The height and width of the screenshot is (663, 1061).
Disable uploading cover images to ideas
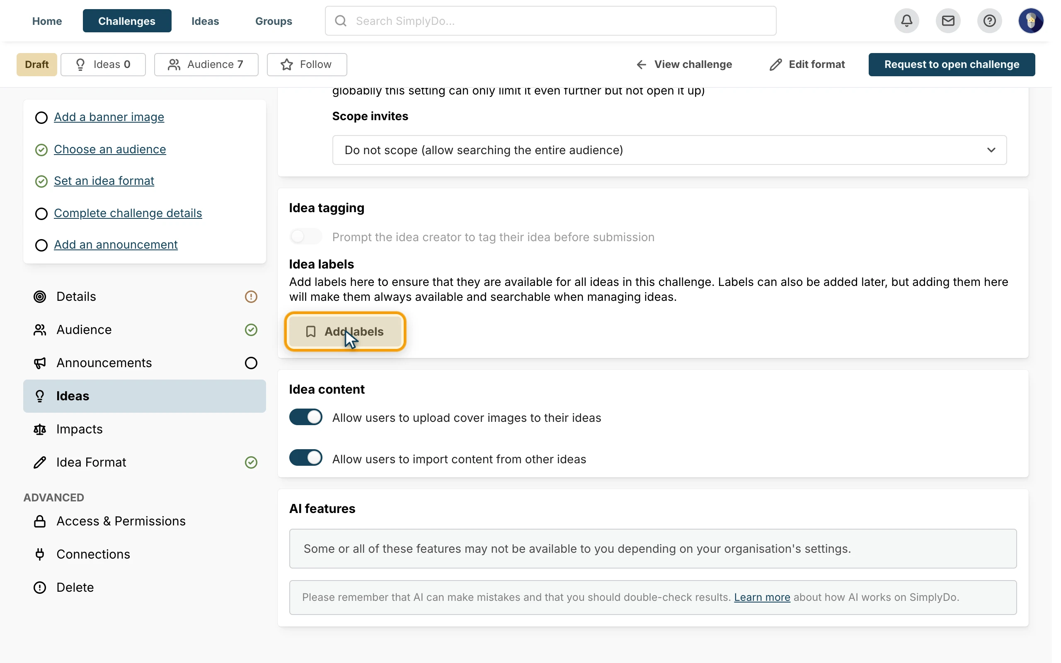click(x=305, y=417)
